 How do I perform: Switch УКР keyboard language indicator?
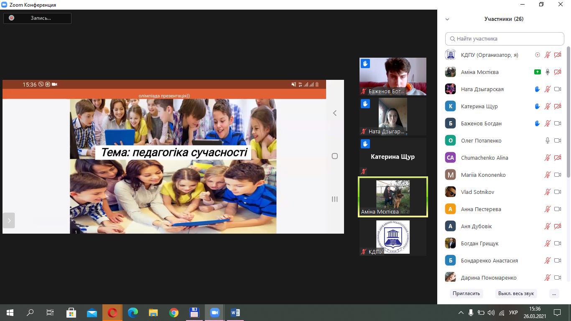[x=514, y=312]
